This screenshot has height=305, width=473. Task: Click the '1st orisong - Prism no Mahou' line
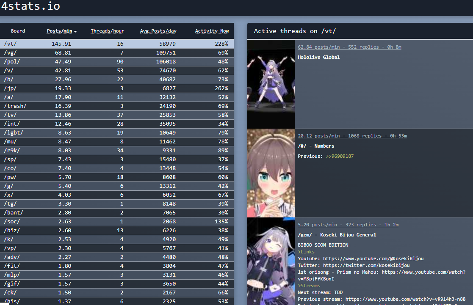click(382, 275)
